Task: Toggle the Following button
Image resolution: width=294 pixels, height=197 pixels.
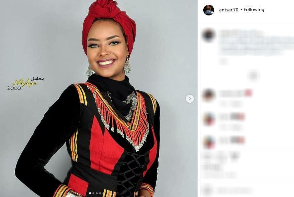Action: (x=254, y=9)
